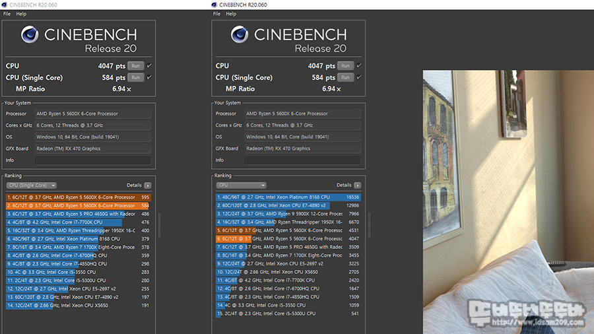
Task: Open CPU (Single Core) ranking dropdown
Action: [x=32, y=185]
